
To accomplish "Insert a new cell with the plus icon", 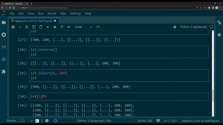I will 20,27.
